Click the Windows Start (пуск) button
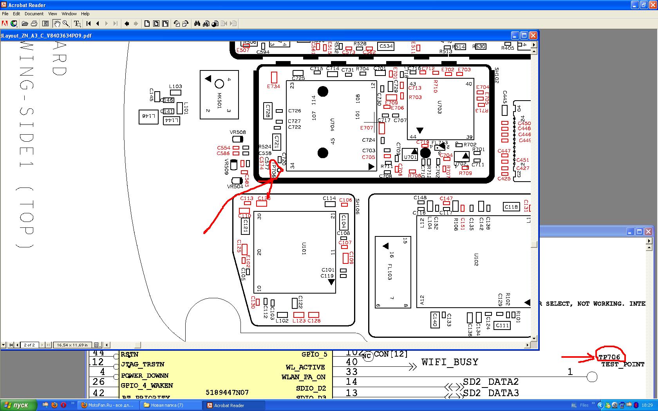 click(x=18, y=405)
